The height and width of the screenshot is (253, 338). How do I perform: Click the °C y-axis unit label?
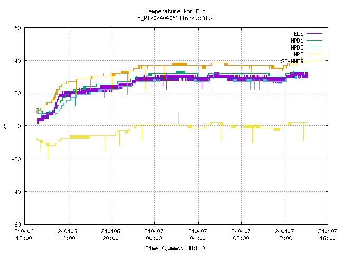point(6,126)
